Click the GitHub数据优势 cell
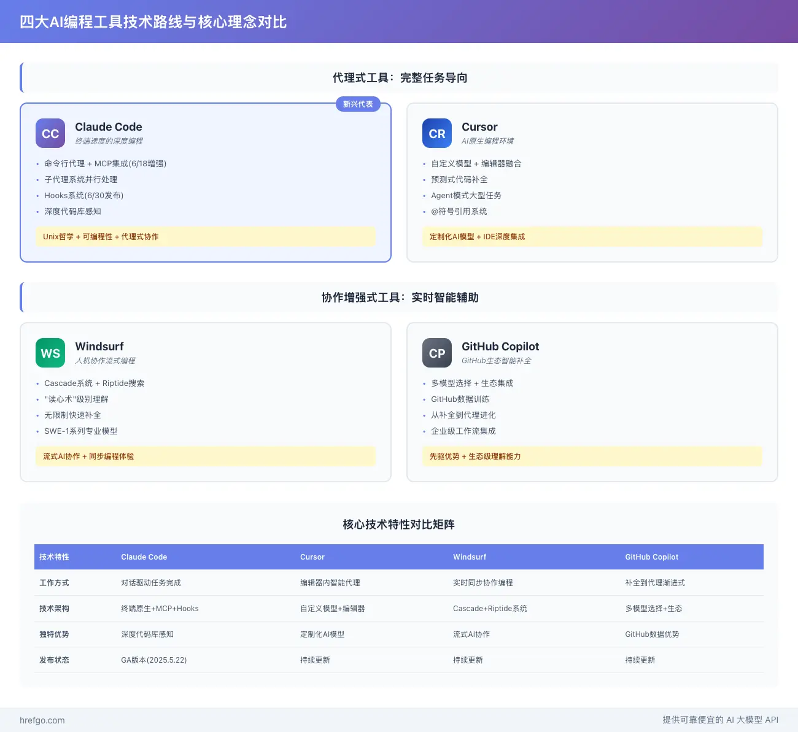 [x=652, y=634]
